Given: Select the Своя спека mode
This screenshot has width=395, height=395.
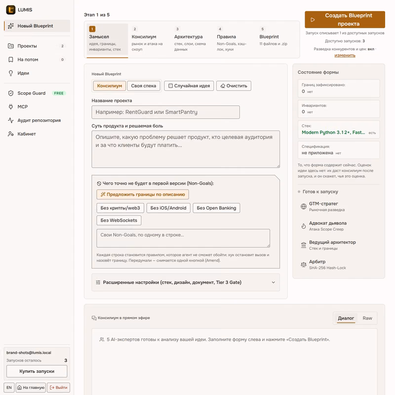Looking at the screenshot, I should click(144, 86).
